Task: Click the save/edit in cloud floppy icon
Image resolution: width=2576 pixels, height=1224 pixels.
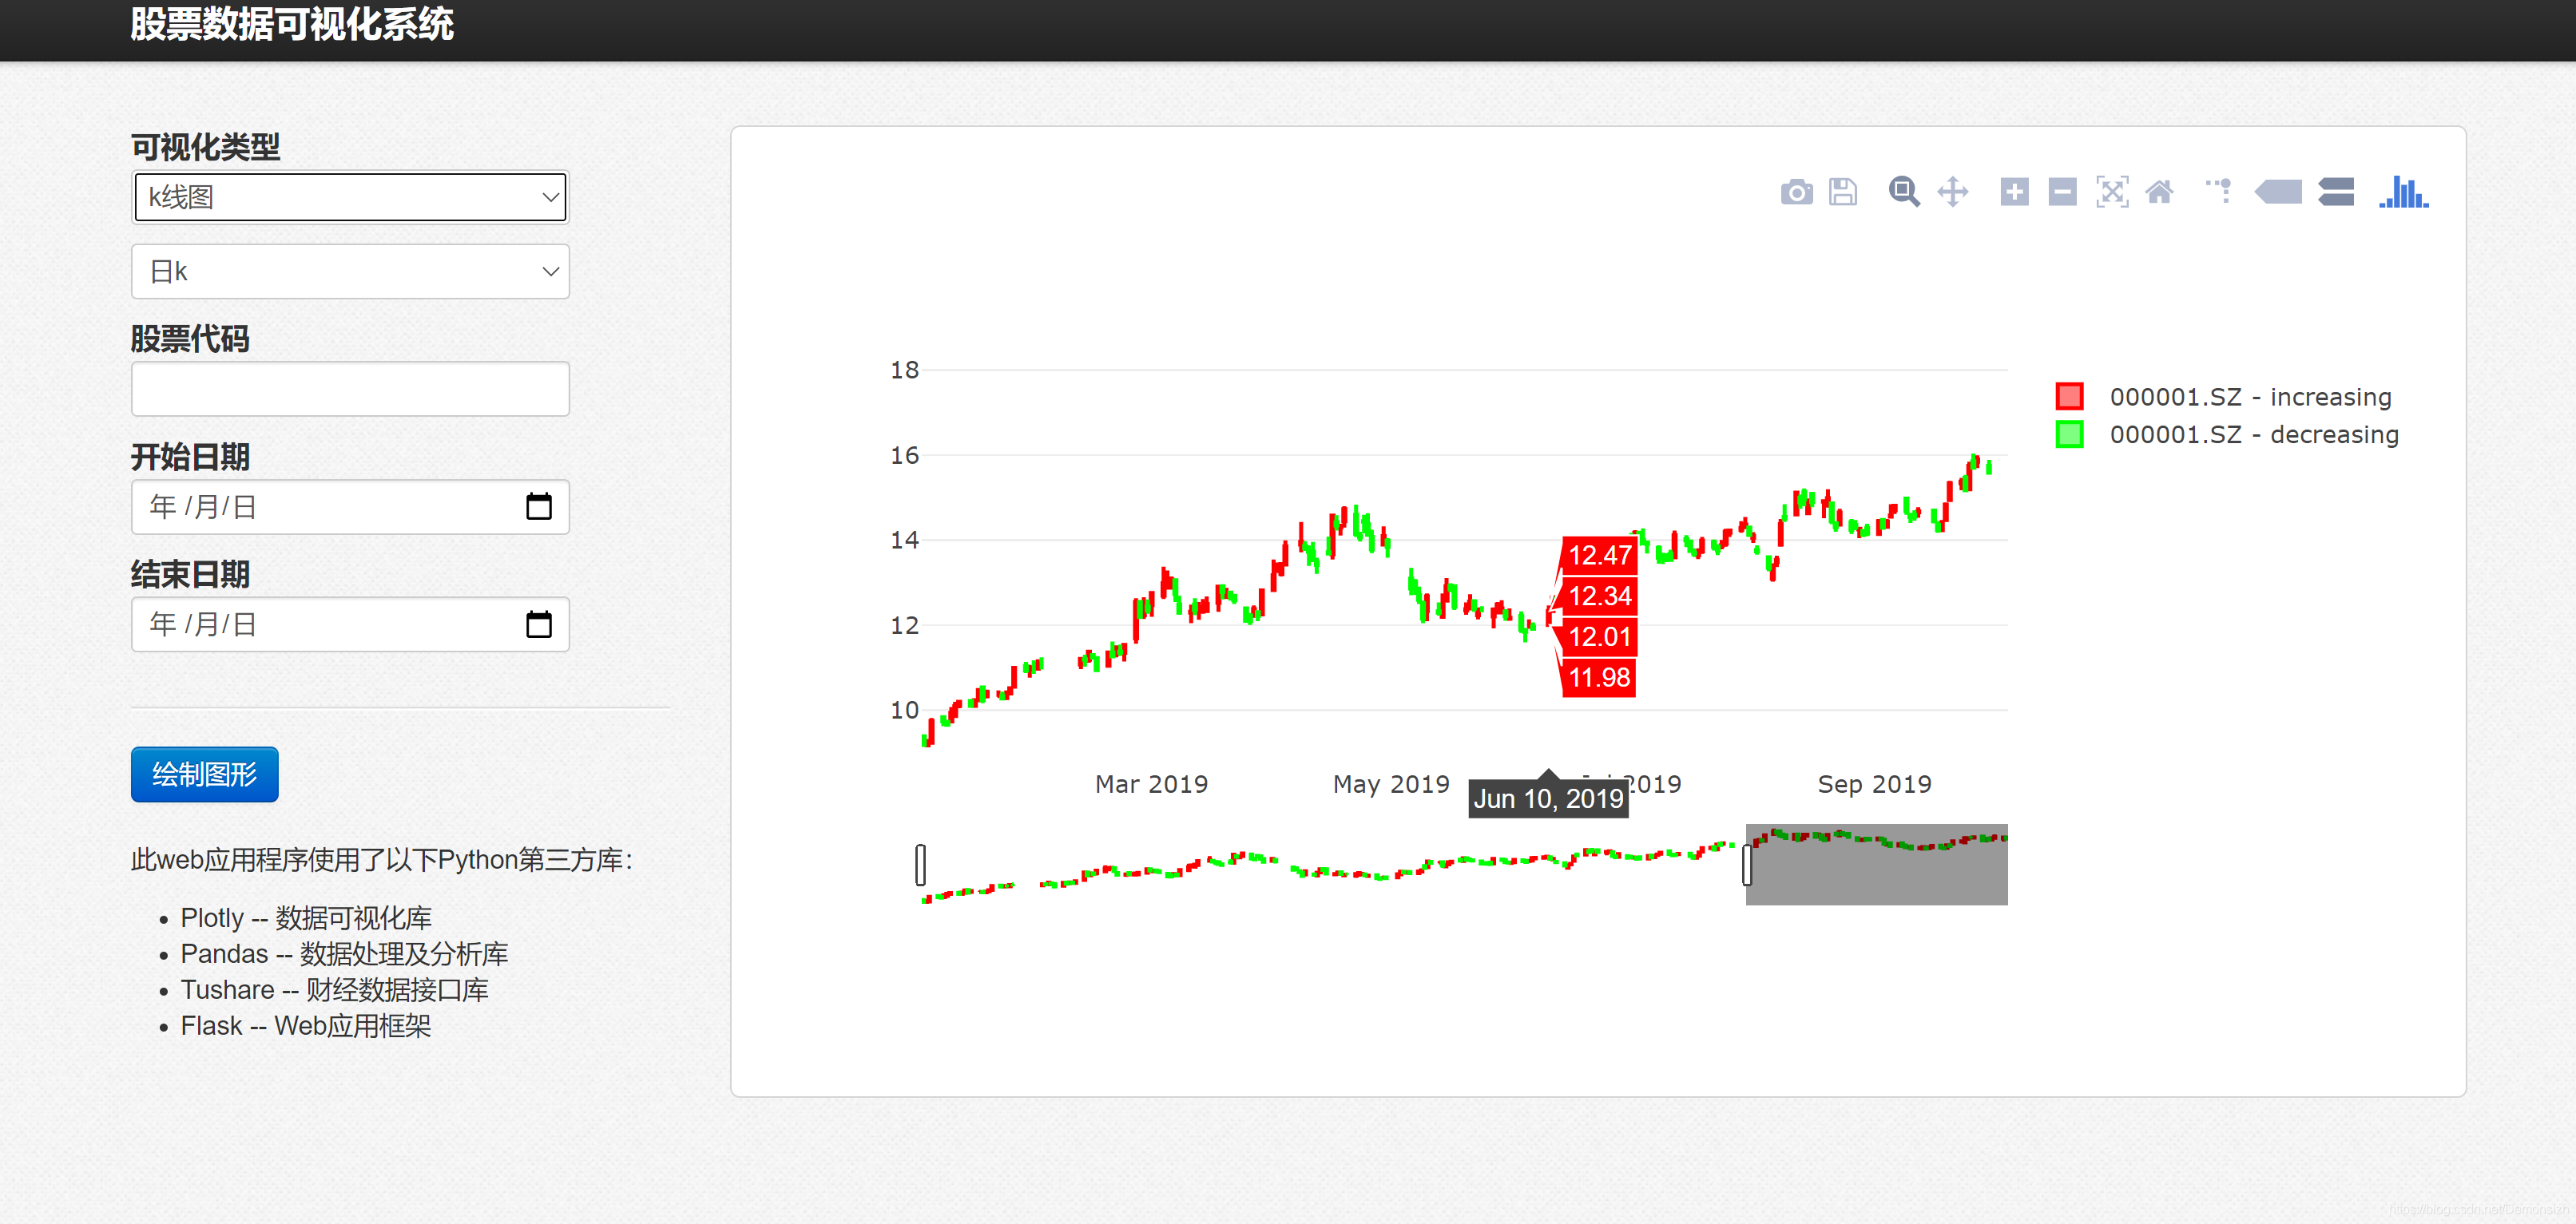Action: (x=1843, y=192)
